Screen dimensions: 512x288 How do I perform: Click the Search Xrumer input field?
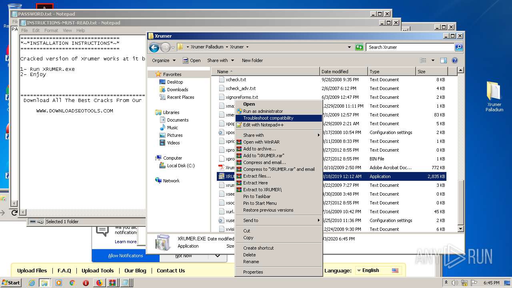pyautogui.click(x=410, y=47)
